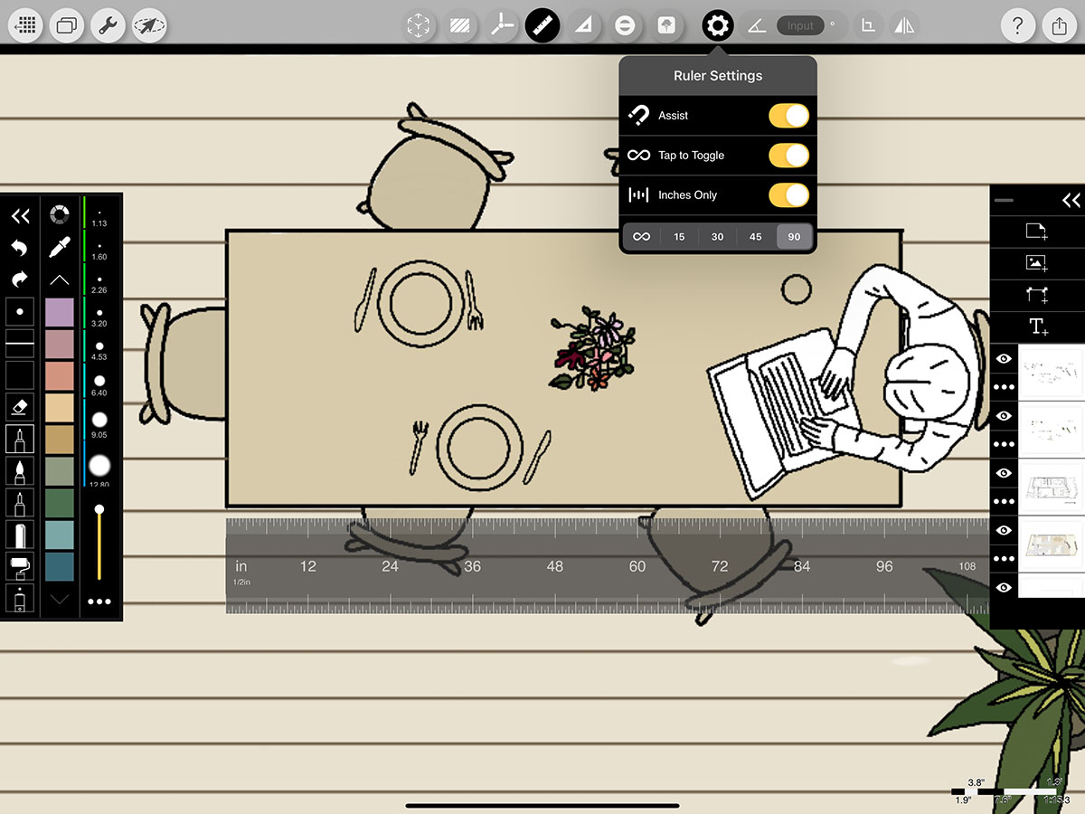The width and height of the screenshot is (1085, 814).
Task: Select the eraser tool
Action: (x=20, y=408)
